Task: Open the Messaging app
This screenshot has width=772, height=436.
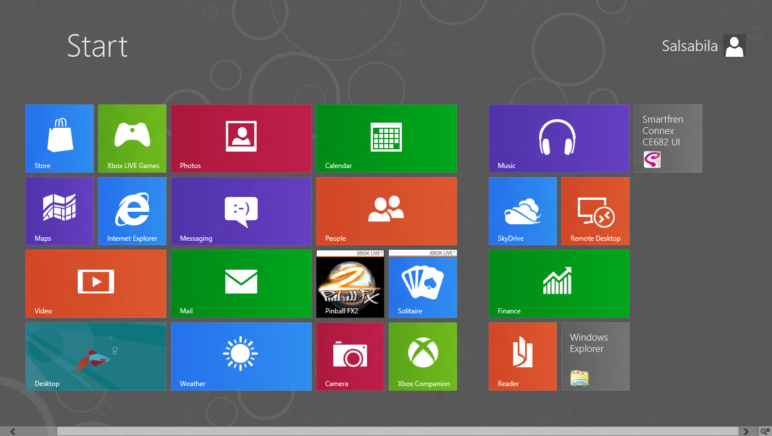Action: coord(241,211)
